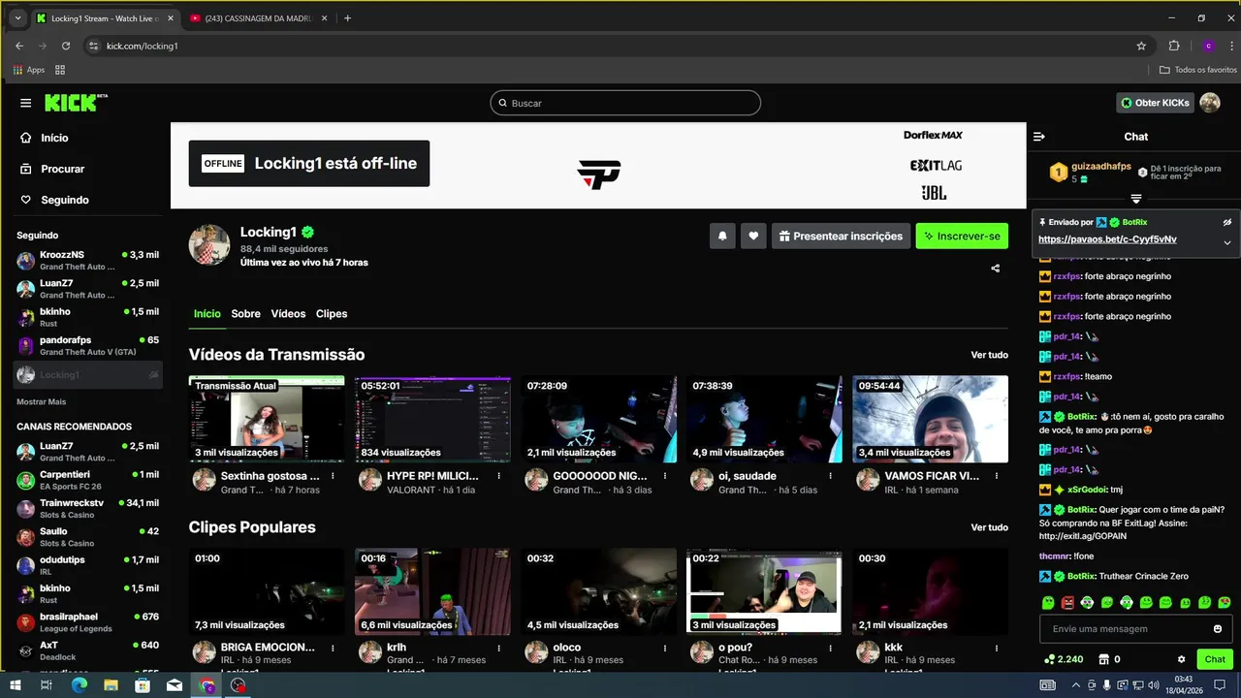Switch to the YouTube CASSINAGEM browser tab
1241x698 pixels.
pos(257,18)
